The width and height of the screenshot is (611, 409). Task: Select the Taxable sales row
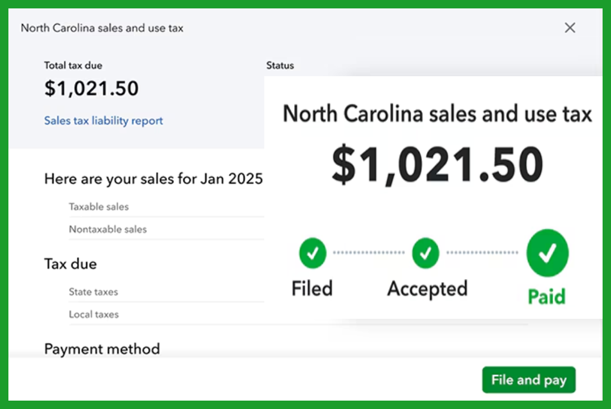click(x=167, y=207)
